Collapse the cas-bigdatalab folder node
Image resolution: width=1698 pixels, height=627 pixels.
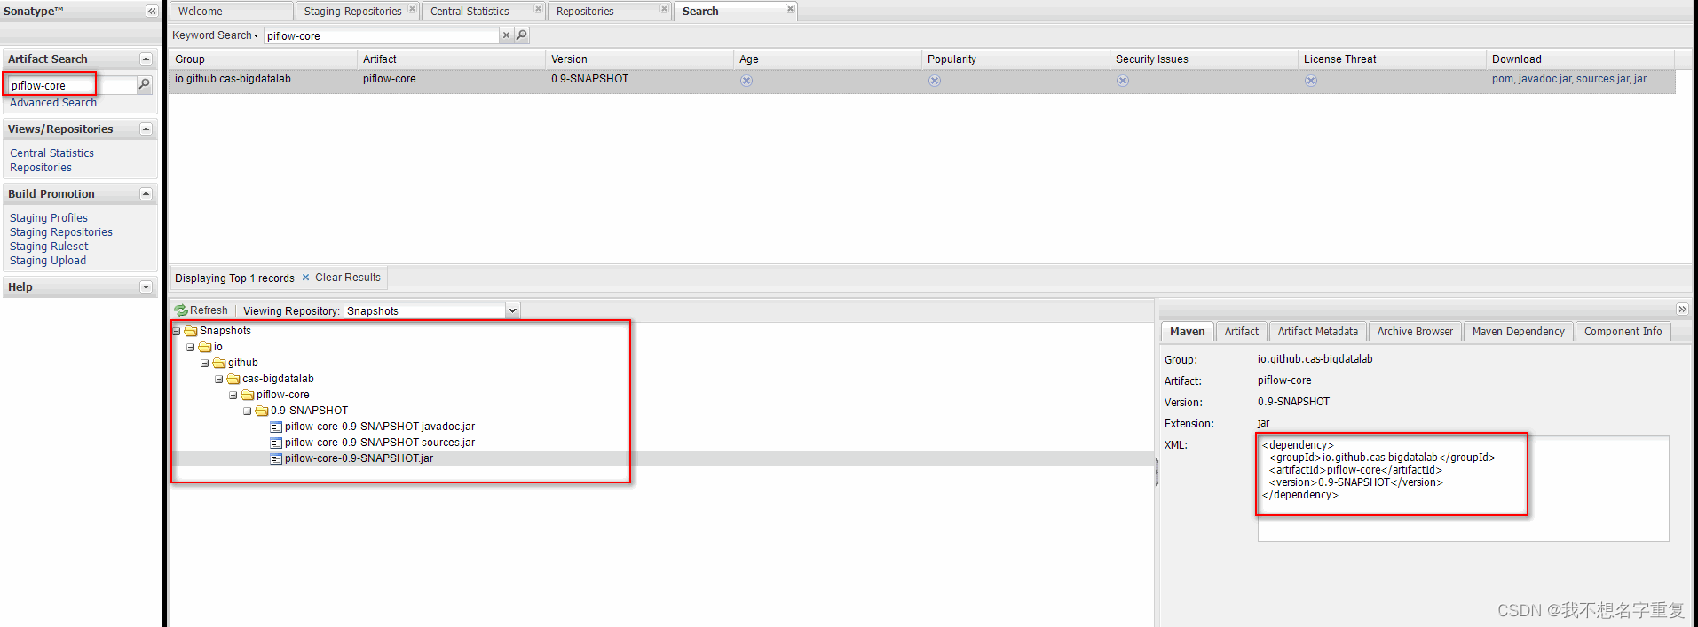coord(218,379)
